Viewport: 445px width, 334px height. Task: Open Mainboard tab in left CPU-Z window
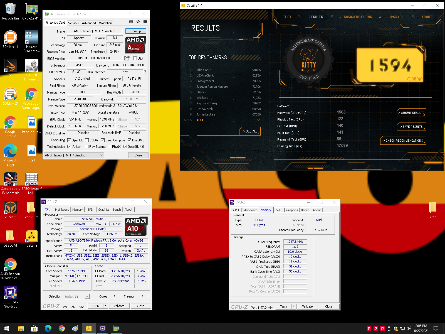click(x=62, y=210)
